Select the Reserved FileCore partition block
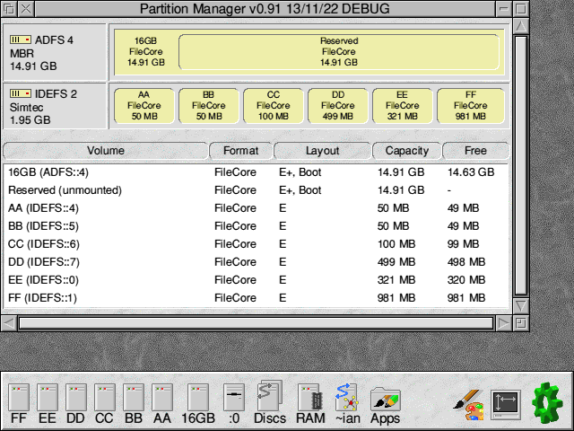The height and width of the screenshot is (431, 574). 339,52
